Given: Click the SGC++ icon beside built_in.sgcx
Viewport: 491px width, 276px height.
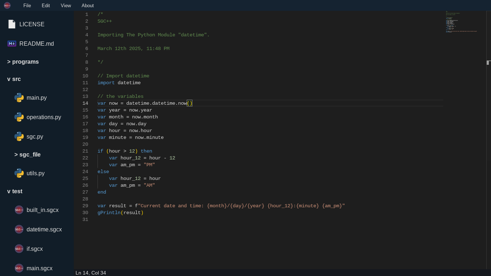Looking at the screenshot, I should tap(19, 210).
